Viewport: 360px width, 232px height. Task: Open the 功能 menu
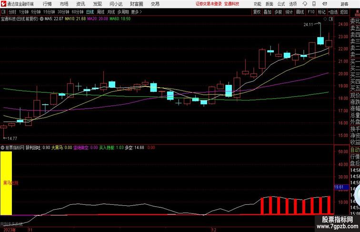(x=257, y=4)
